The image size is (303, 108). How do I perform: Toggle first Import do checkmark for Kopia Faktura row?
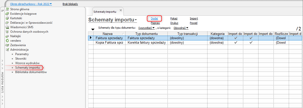tap(235, 43)
